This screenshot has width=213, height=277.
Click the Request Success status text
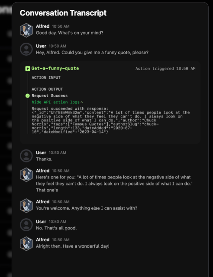pyautogui.click(x=49, y=96)
